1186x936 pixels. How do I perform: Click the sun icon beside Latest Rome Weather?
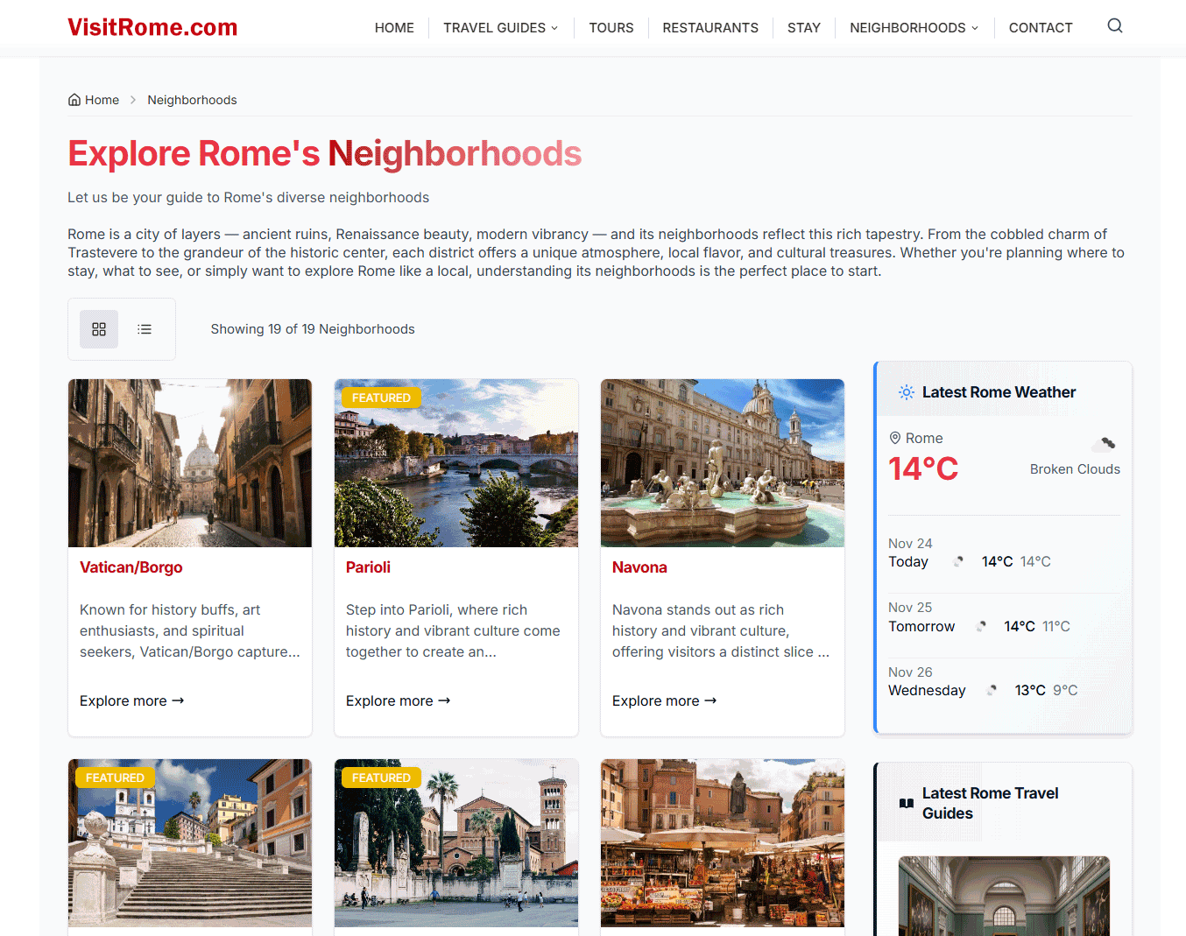[906, 392]
